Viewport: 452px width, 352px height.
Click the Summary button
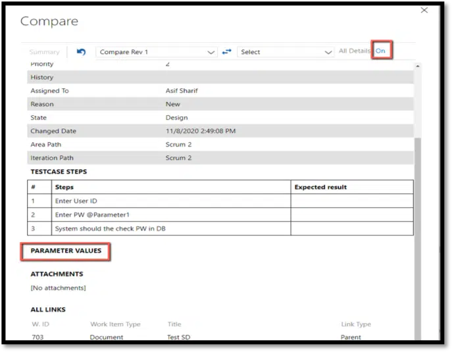[44, 52]
